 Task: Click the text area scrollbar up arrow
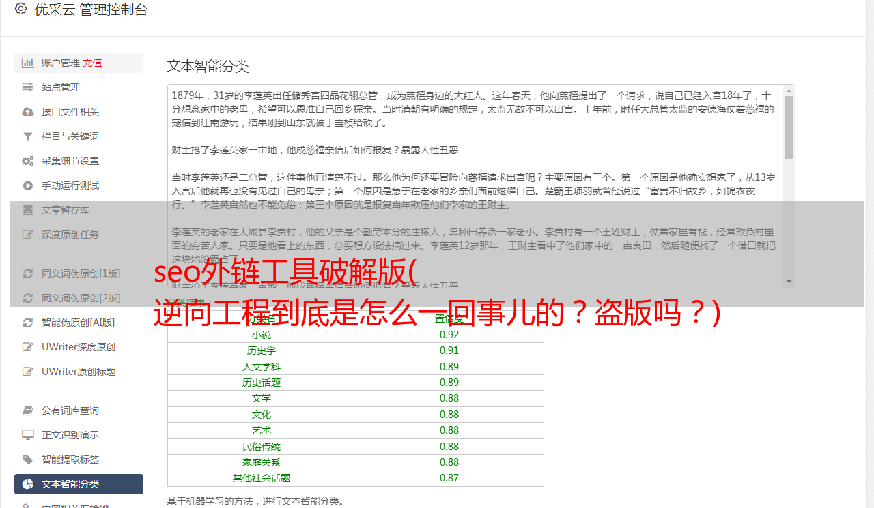[x=789, y=90]
